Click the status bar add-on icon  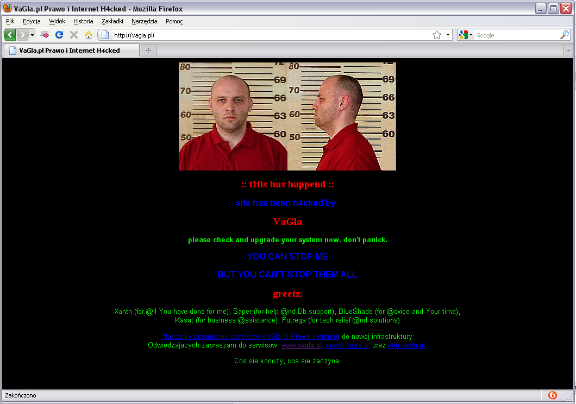point(553,395)
